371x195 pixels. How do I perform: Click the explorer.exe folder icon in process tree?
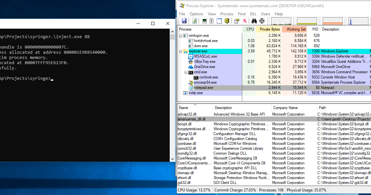185,51
